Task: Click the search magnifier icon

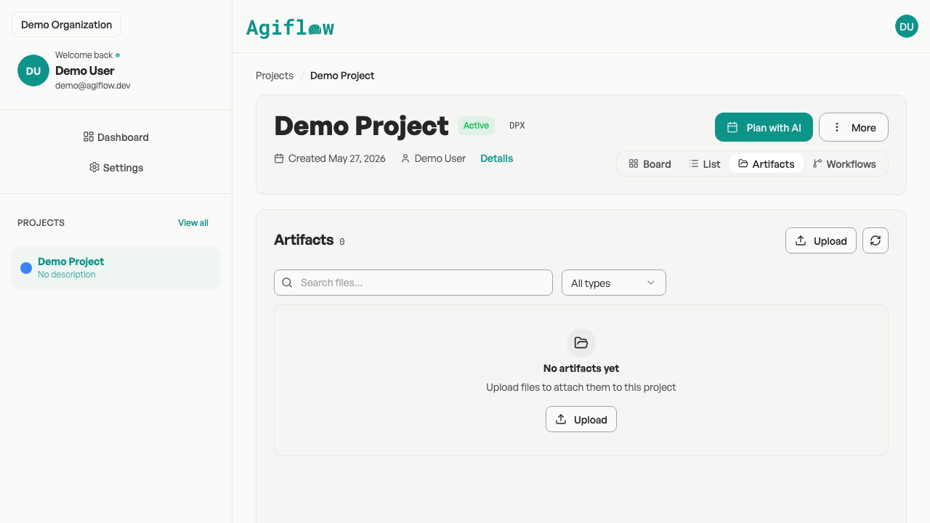Action: [x=287, y=283]
